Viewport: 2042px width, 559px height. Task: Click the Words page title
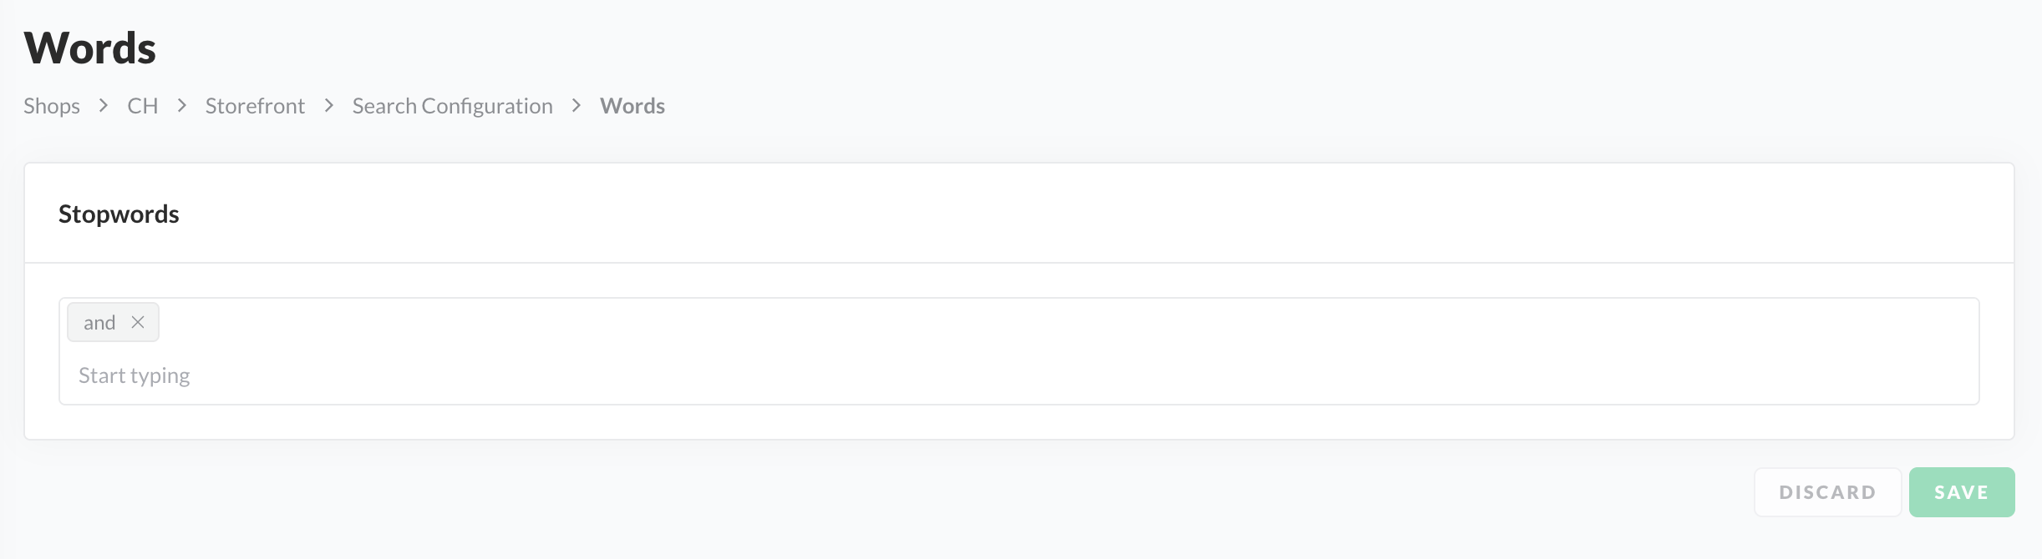pos(90,48)
